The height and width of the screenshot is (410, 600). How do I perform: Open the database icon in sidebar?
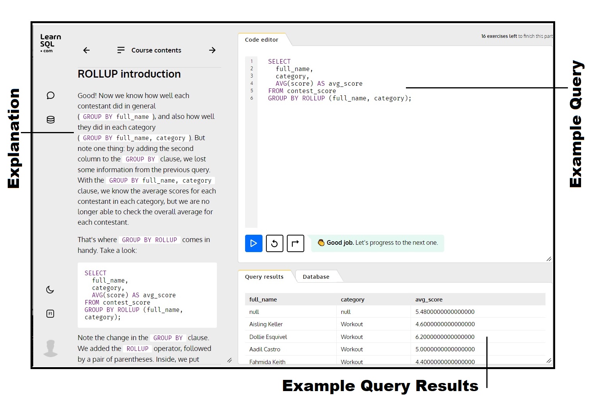coord(51,120)
